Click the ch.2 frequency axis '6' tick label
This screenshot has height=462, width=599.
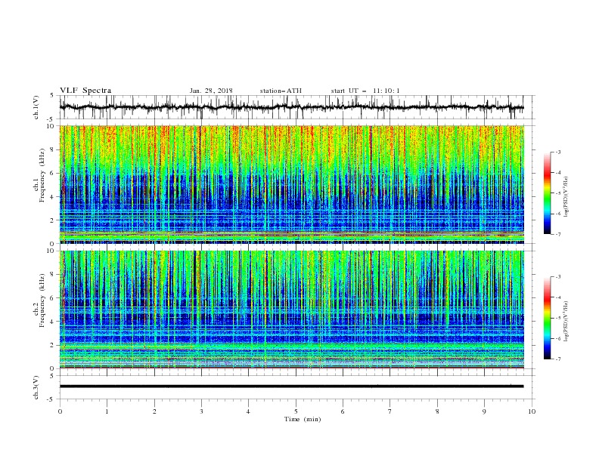click(x=53, y=298)
